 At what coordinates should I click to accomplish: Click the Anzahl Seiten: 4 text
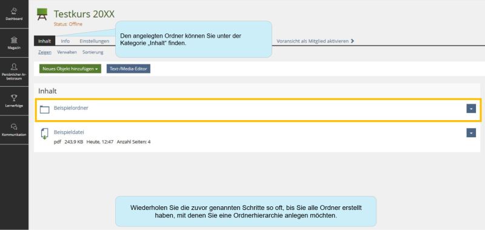pos(133,142)
